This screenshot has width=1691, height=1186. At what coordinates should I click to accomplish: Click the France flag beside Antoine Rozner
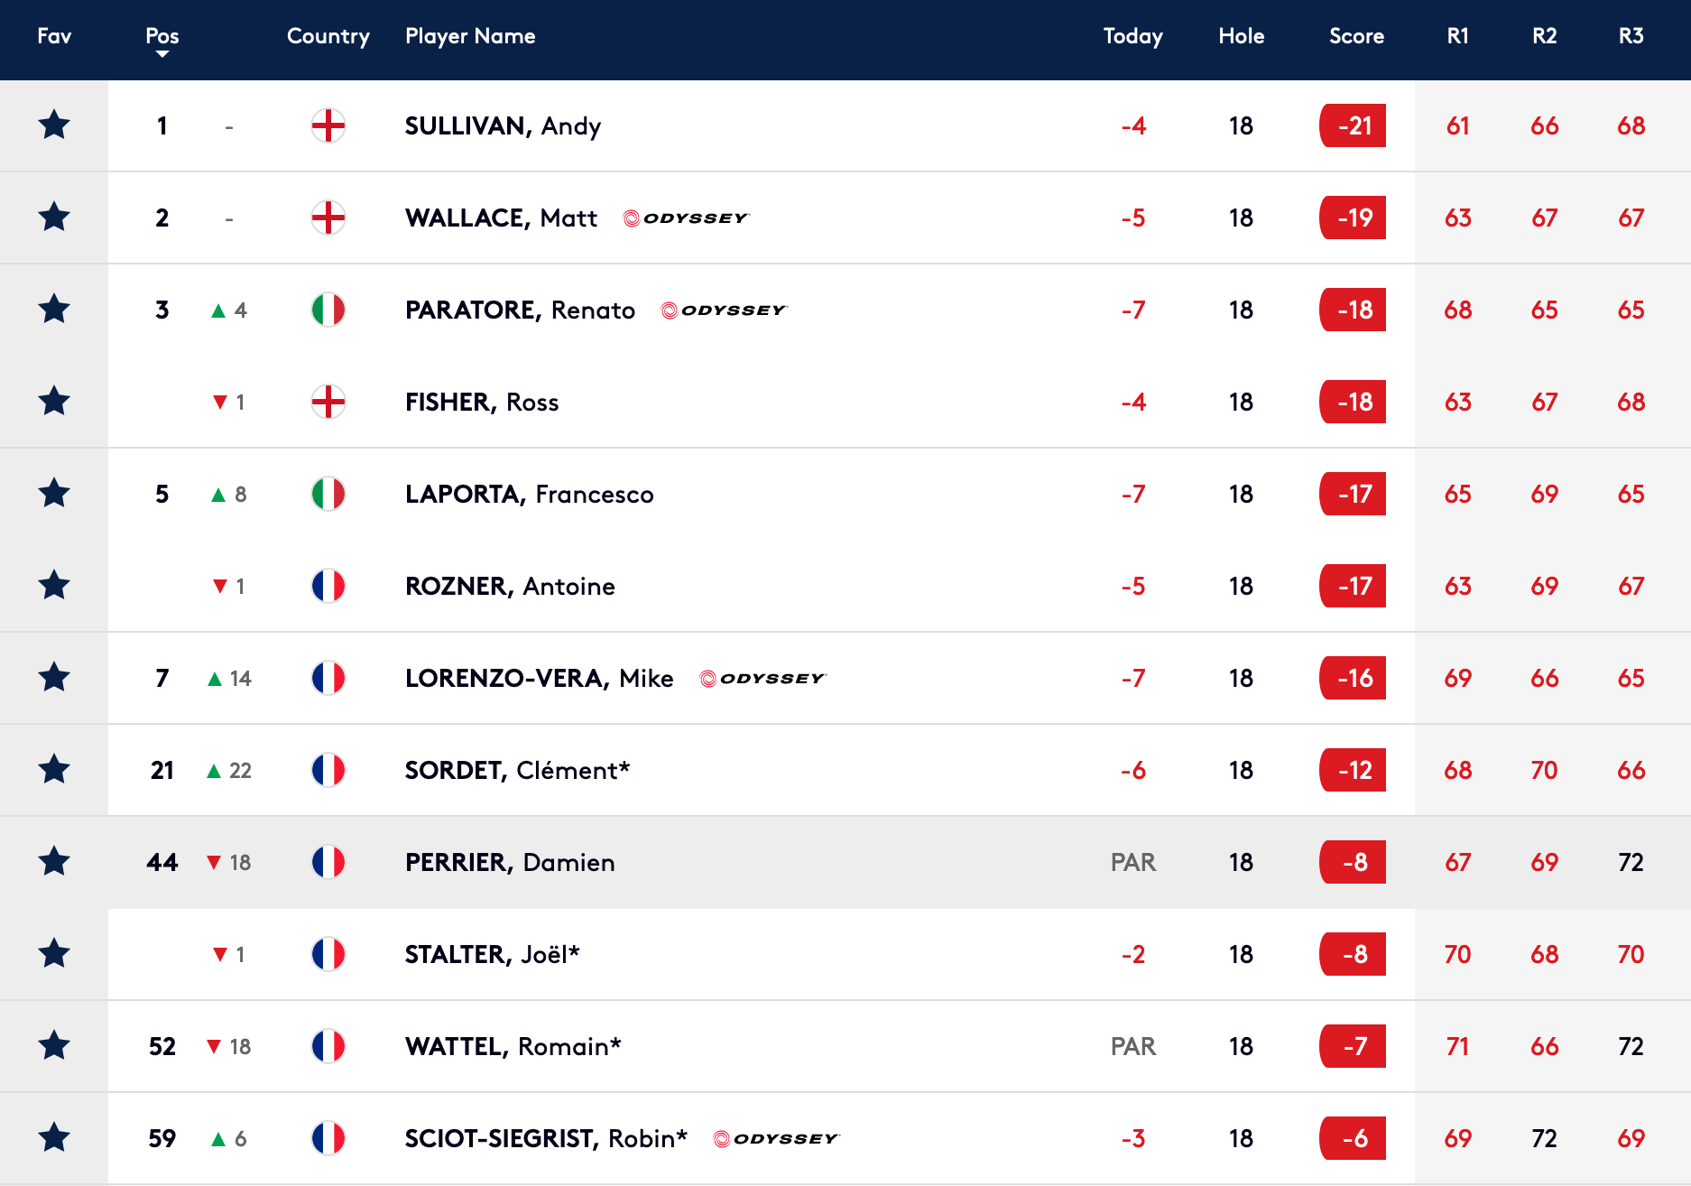(328, 586)
